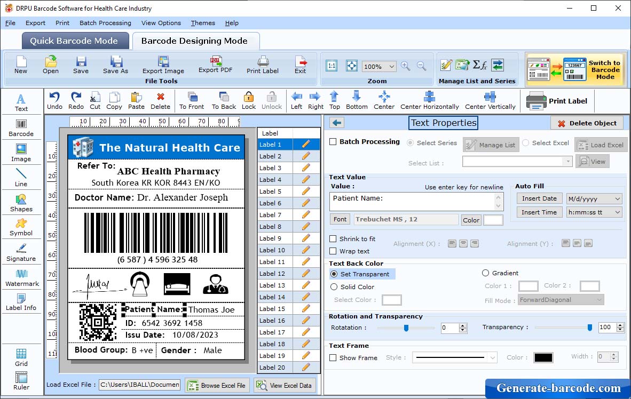Open the Font selection button
The image size is (631, 399).
tap(340, 219)
